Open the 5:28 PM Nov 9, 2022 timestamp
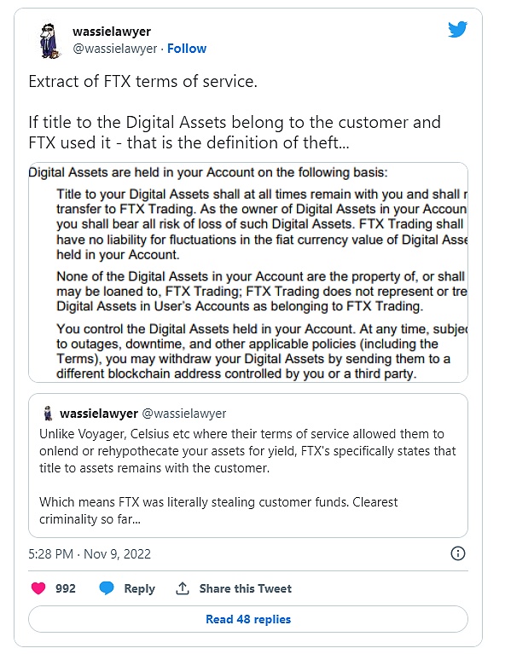The image size is (505, 654). (90, 554)
